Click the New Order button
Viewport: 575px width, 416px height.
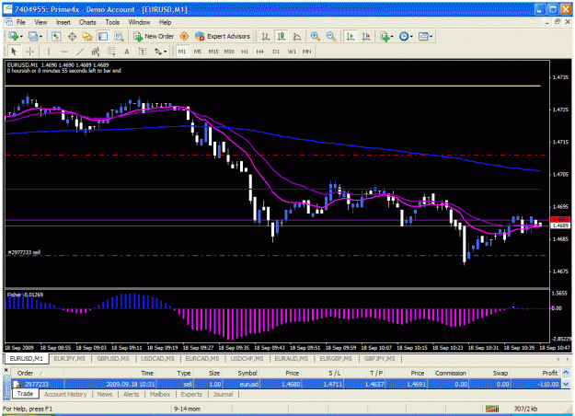pyautogui.click(x=154, y=36)
